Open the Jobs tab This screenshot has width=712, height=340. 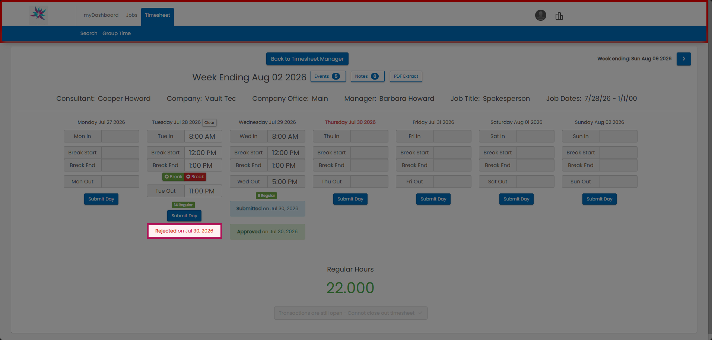[131, 15]
